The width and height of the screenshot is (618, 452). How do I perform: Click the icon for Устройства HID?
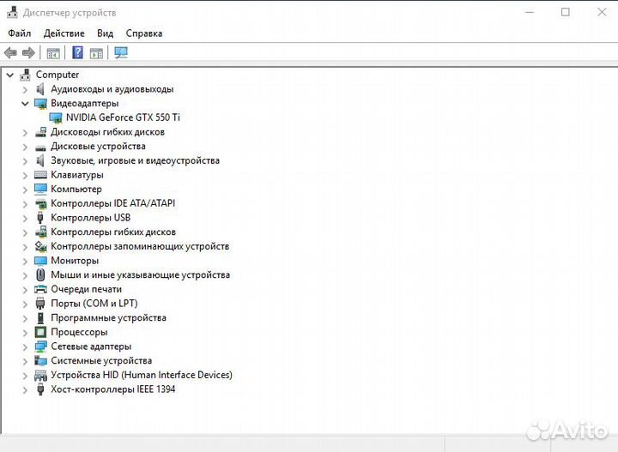click(x=40, y=375)
